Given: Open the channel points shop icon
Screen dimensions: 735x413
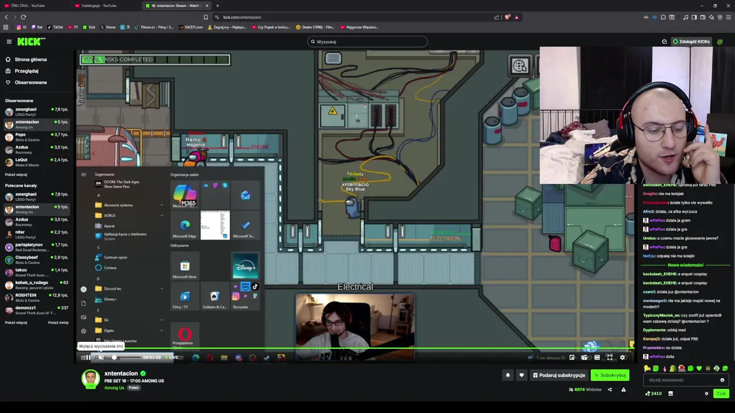Looking at the screenshot, I should tap(670, 393).
